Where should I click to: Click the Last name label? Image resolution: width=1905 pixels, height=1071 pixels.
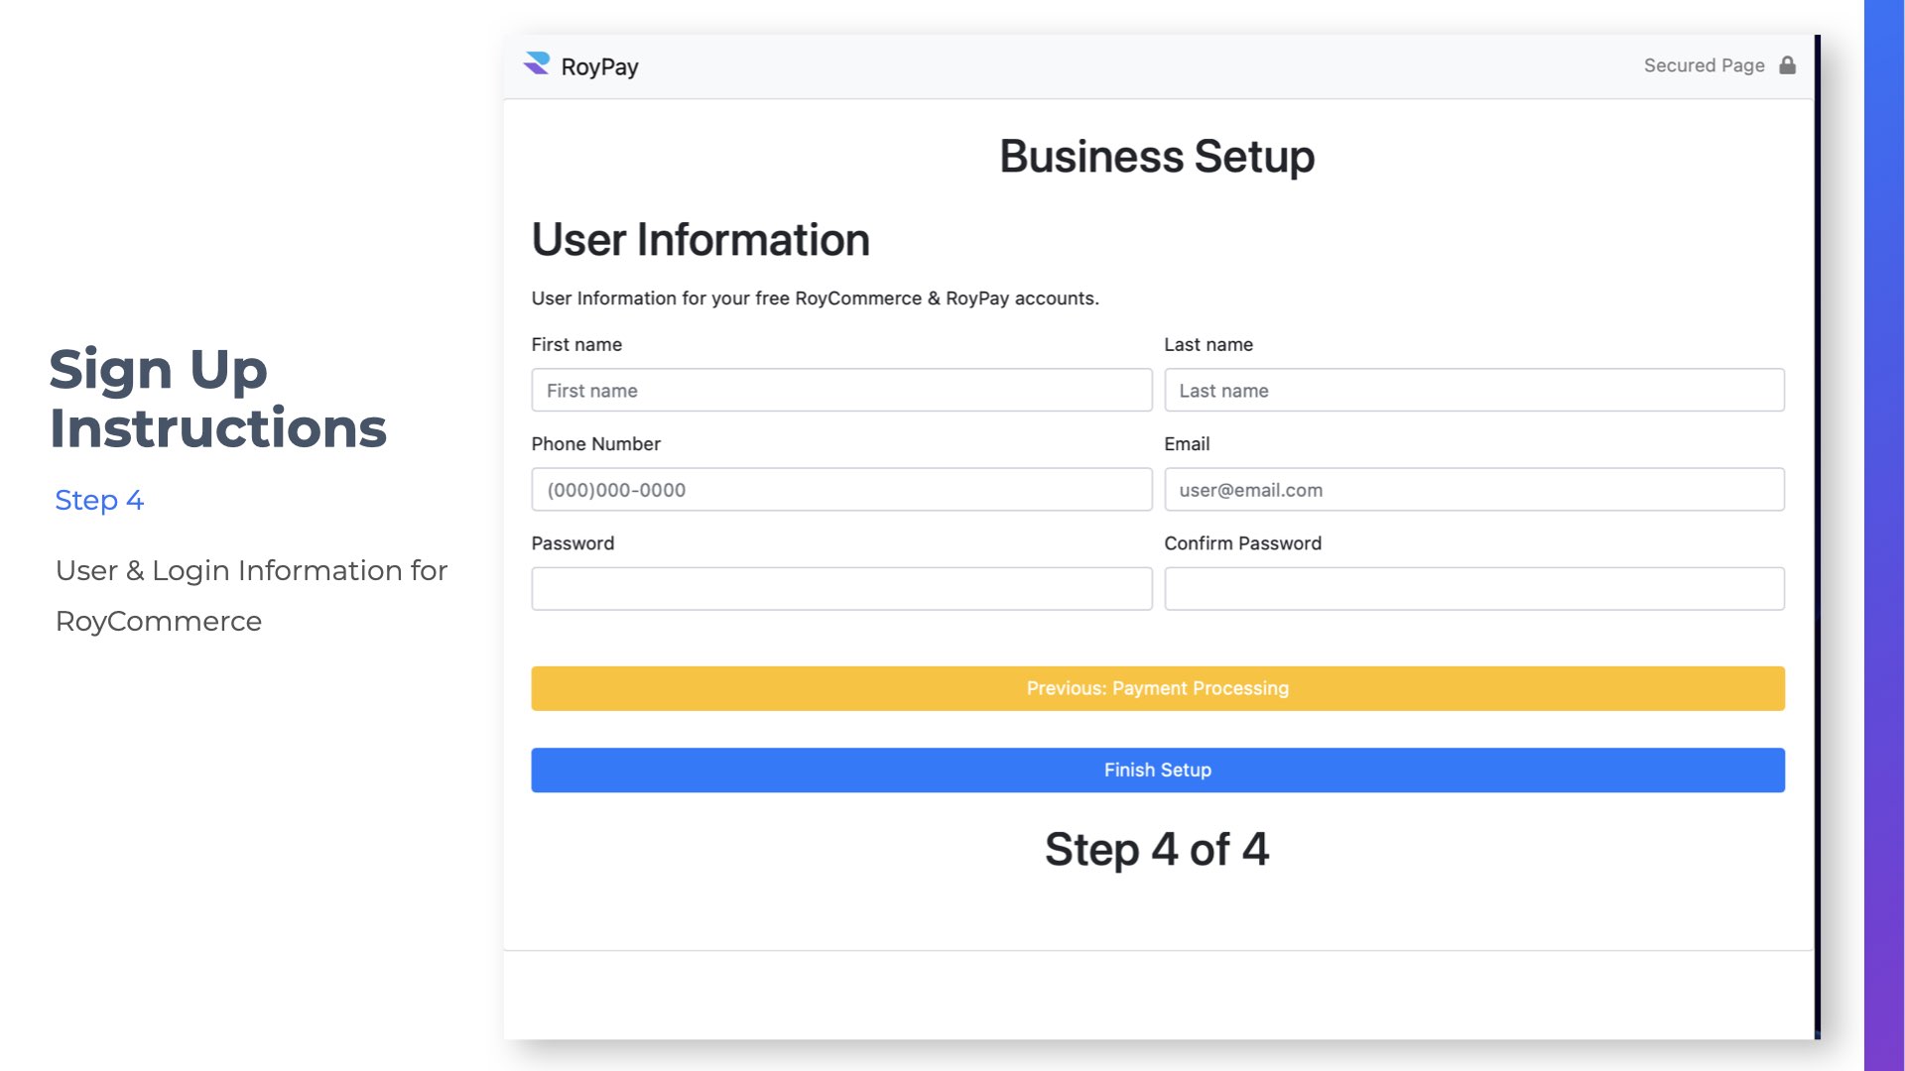tap(1207, 345)
